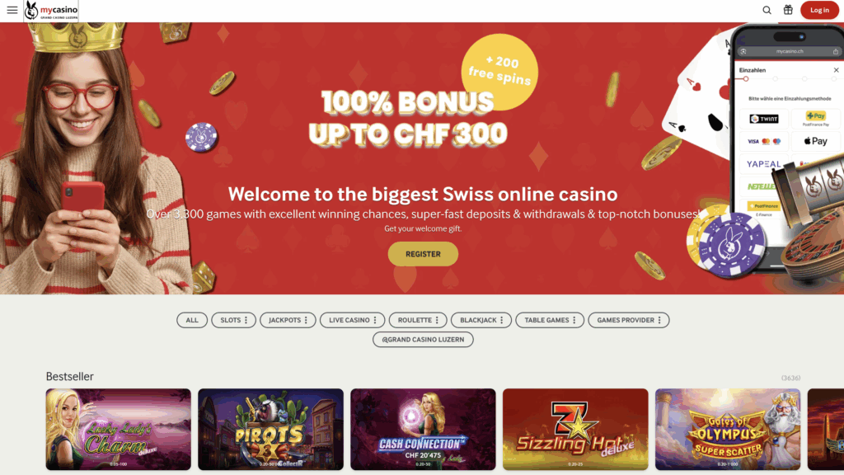Open the Cash Connection game thumbnail
This screenshot has height=475, width=844.
click(x=423, y=429)
